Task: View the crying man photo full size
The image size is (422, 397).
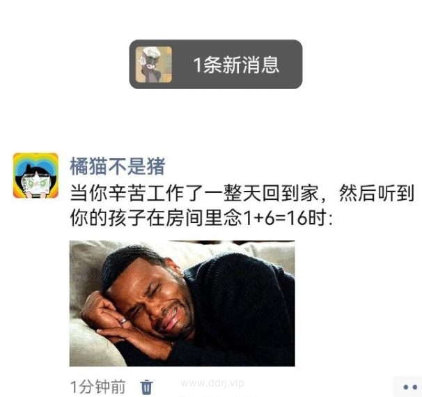Action: (x=182, y=304)
